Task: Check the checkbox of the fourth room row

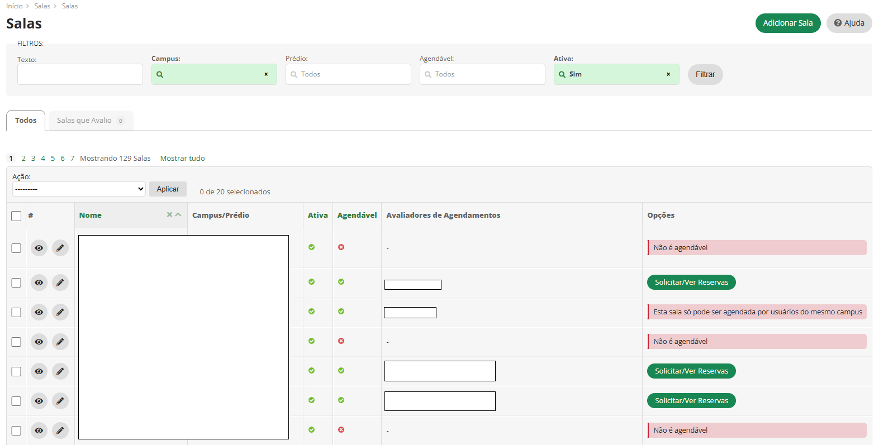Action: [16, 342]
